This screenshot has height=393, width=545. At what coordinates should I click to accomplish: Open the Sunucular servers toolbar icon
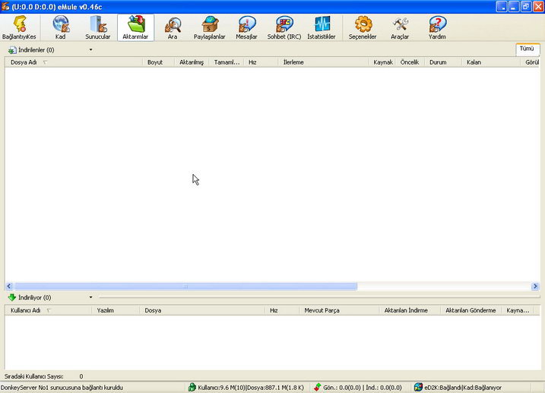(98, 27)
